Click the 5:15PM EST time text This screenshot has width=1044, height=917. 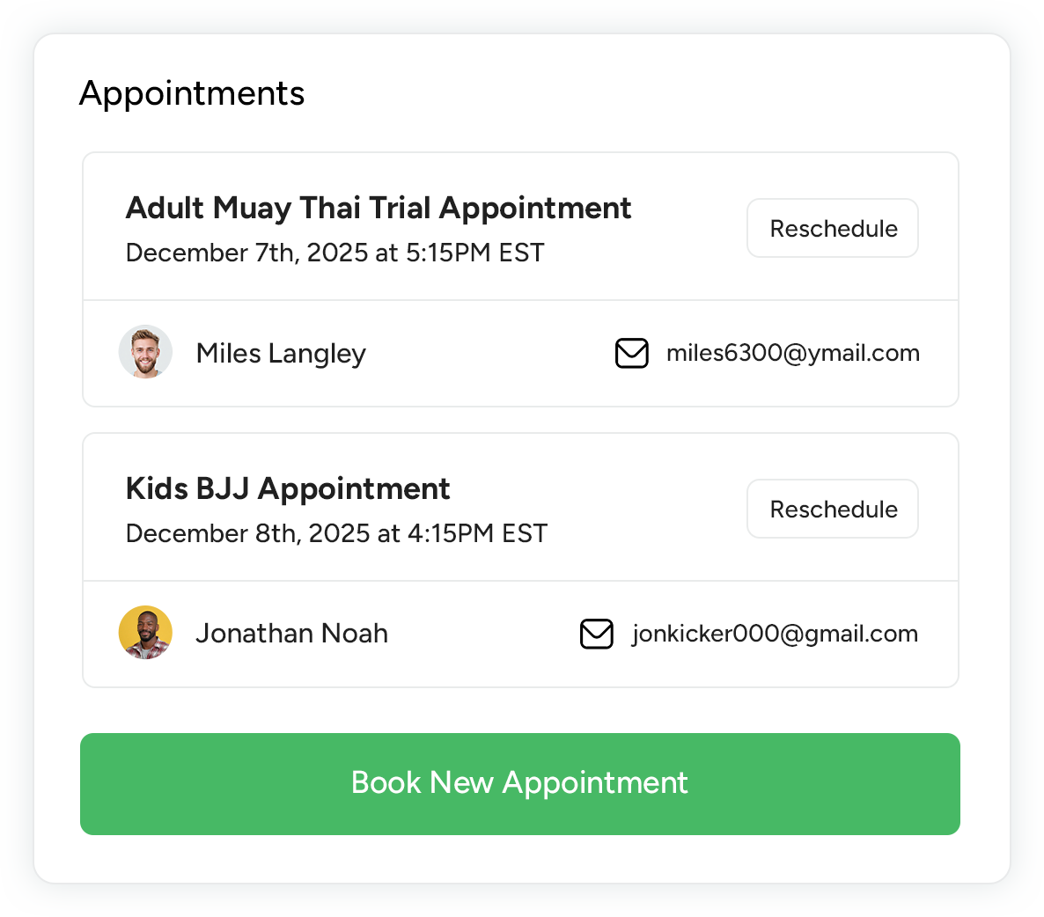coord(474,253)
